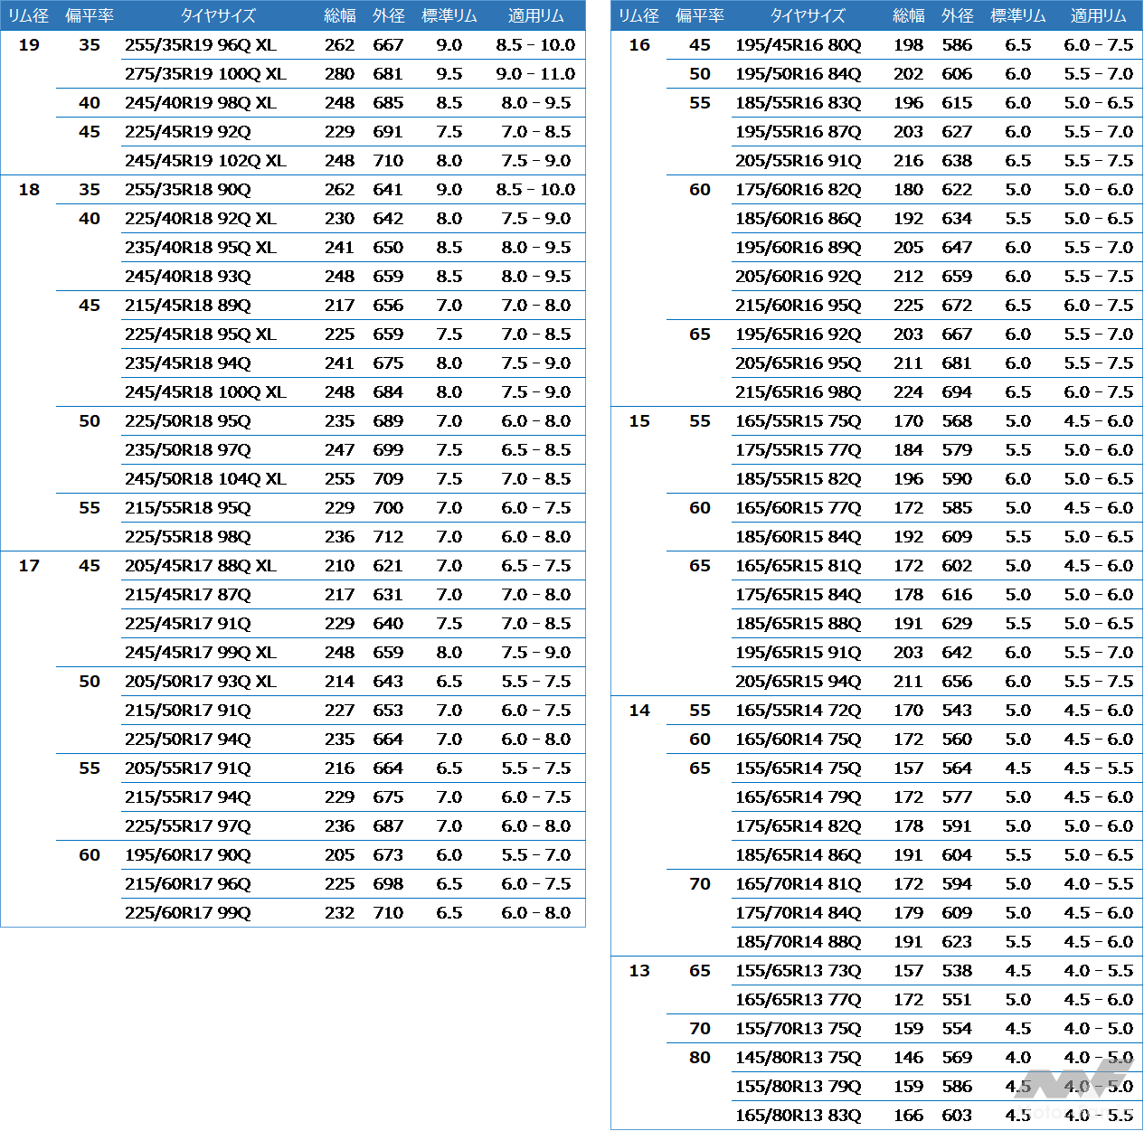This screenshot has height=1131, width=1144.
Task: Click the 195/65R16 92Q cell
Action: [799, 334]
